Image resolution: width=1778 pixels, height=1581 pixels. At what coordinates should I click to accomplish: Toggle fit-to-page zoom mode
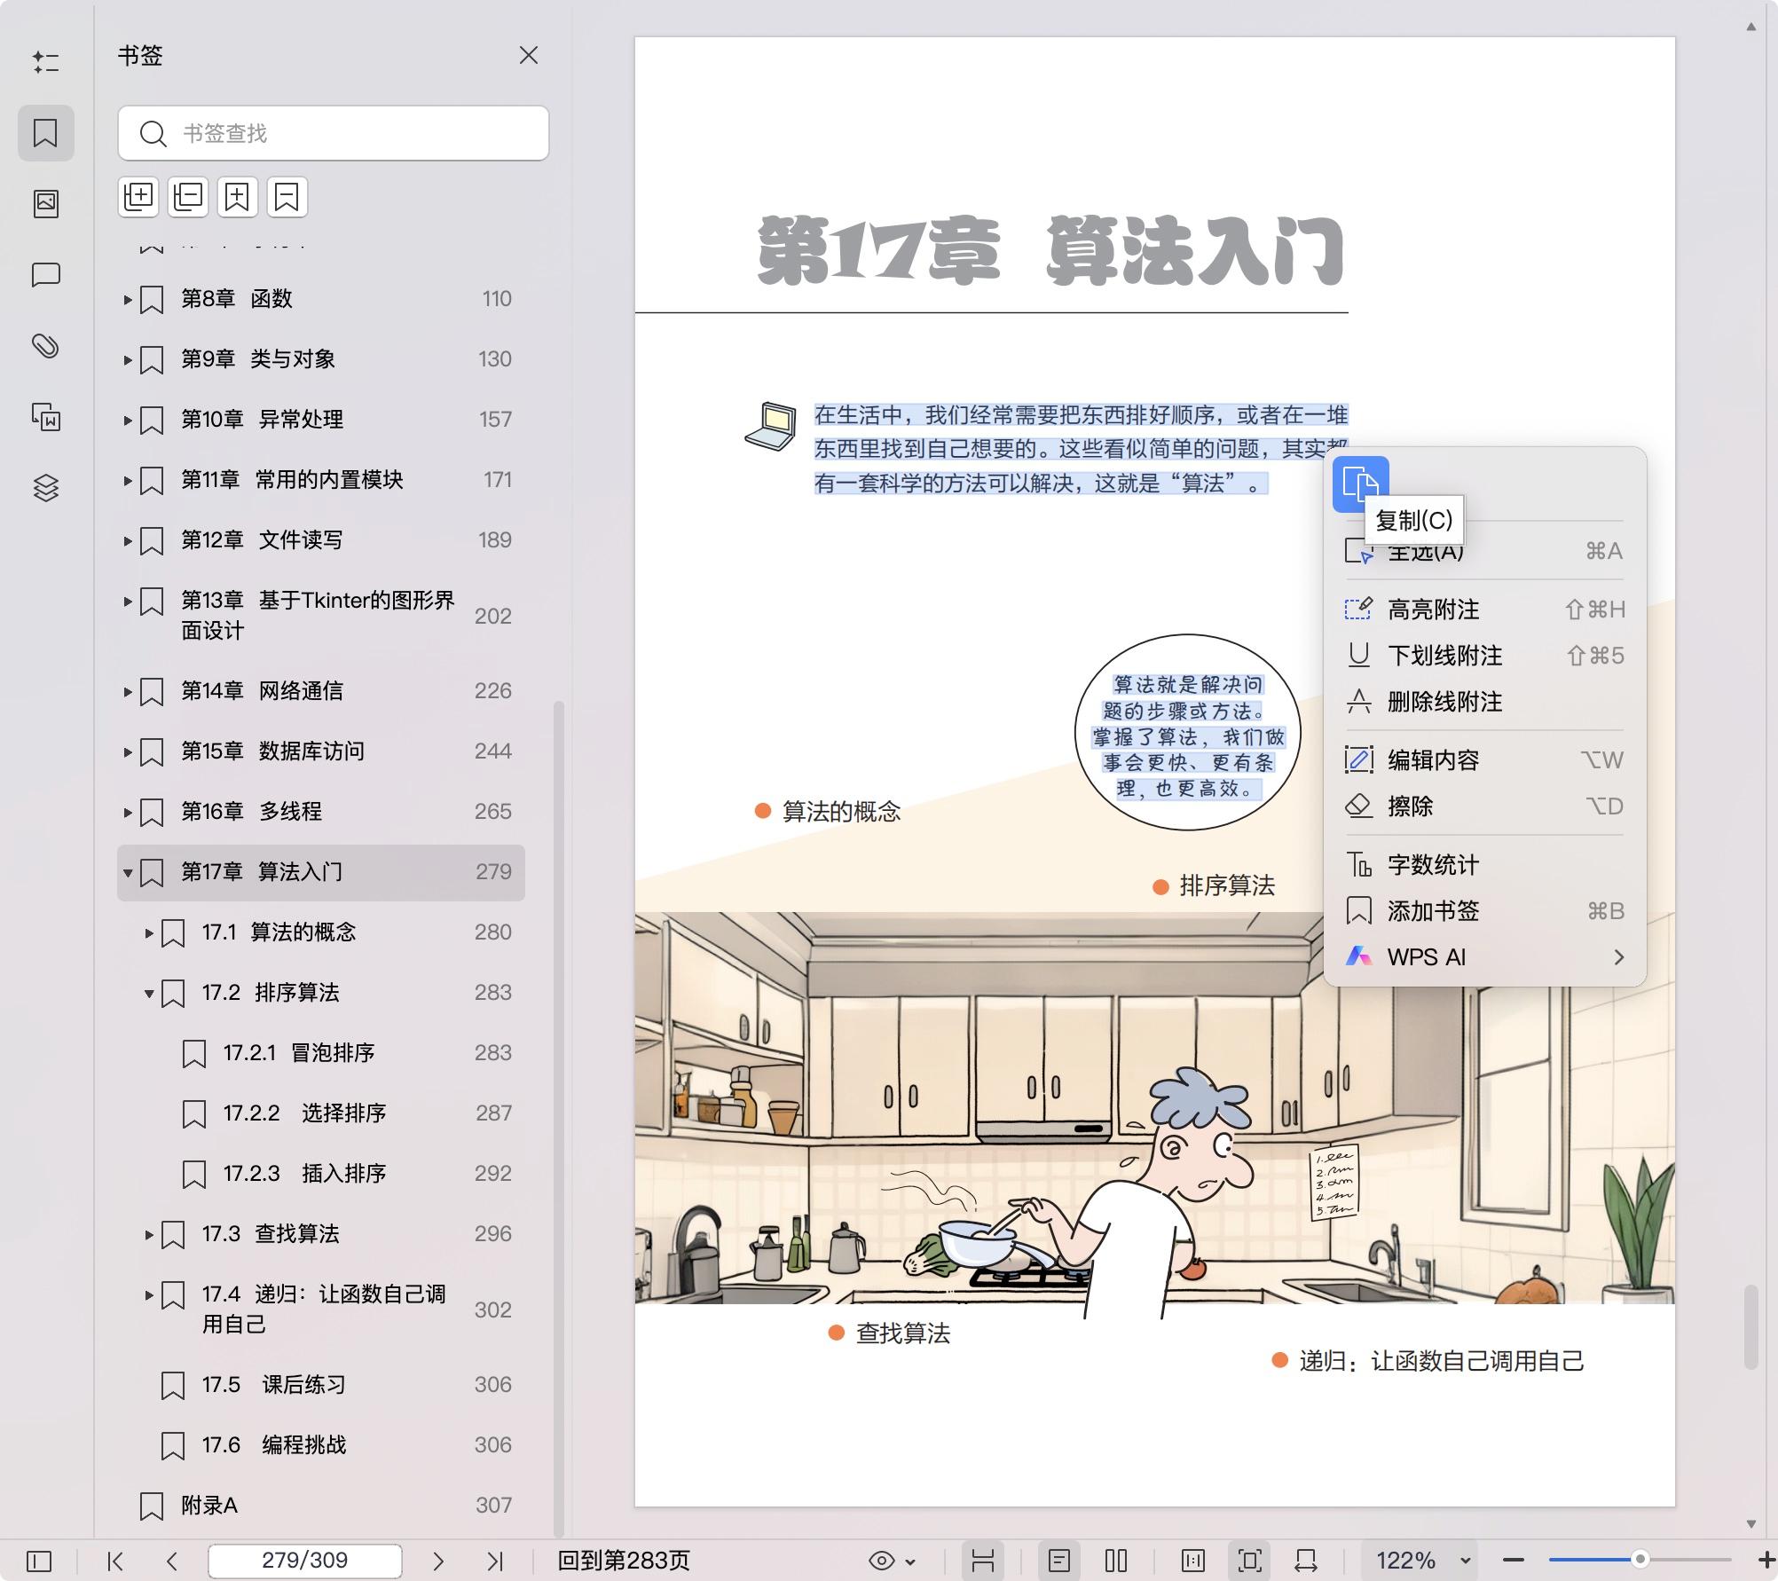(x=1249, y=1560)
